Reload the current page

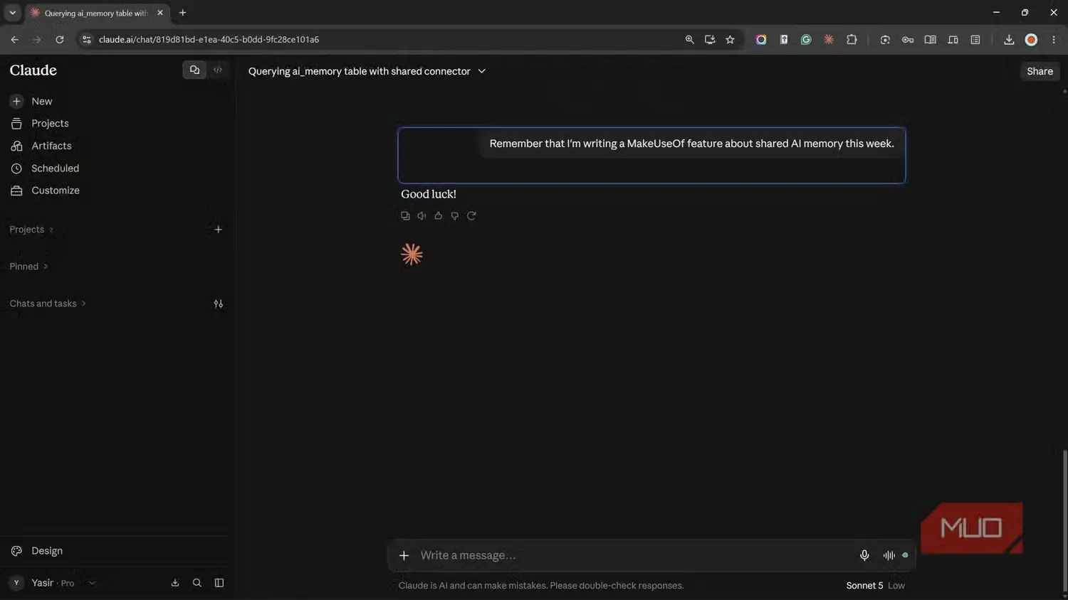60,40
